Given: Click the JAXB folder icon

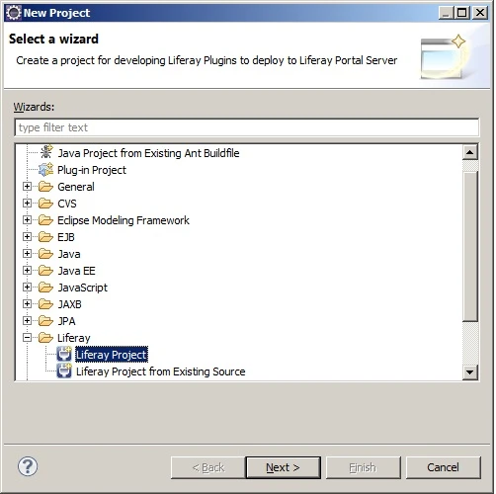Looking at the screenshot, I should click(45, 304).
